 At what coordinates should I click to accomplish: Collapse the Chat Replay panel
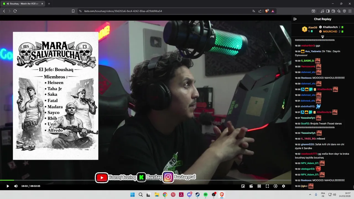pyautogui.click(x=295, y=19)
